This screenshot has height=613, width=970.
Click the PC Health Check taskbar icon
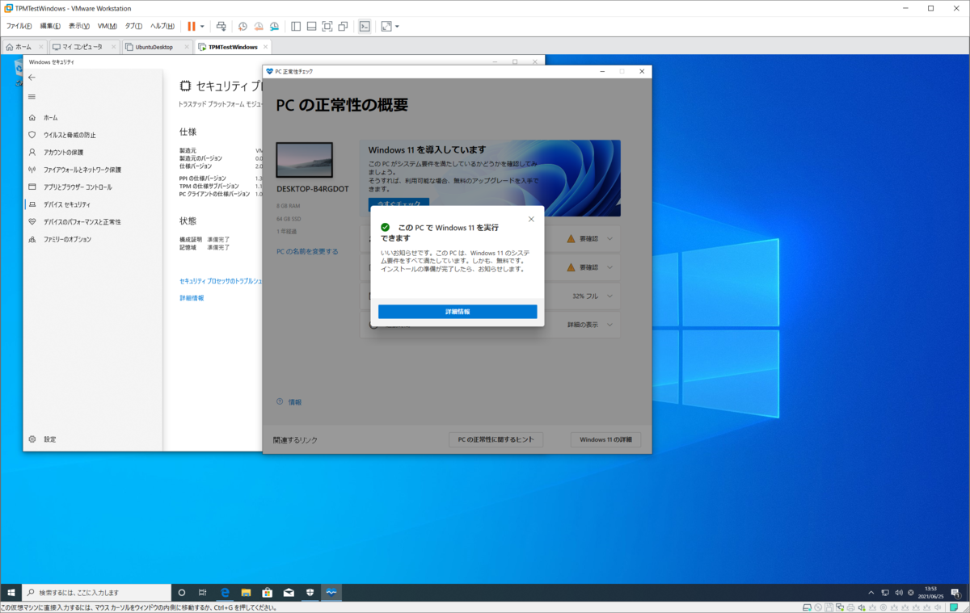click(x=331, y=592)
